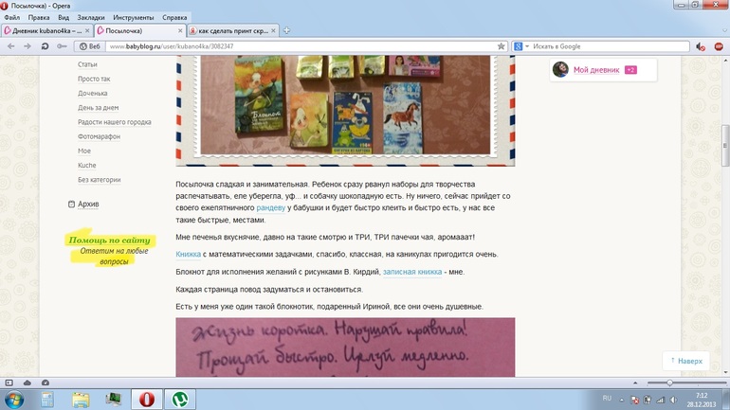Screen dimensions: 730x410
Task: Reload the page
Action: [x=45, y=46]
